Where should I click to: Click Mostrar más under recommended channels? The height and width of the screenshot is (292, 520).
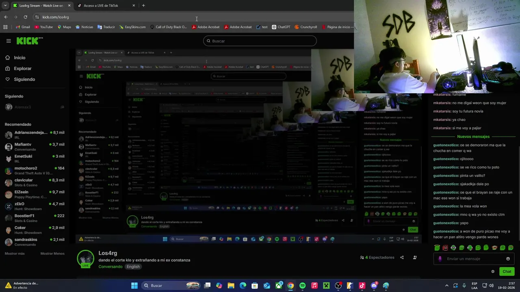click(15, 253)
